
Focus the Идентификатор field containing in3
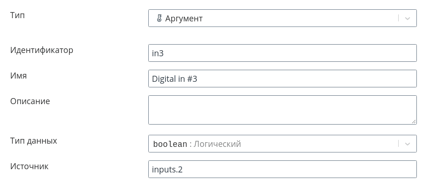click(x=282, y=53)
